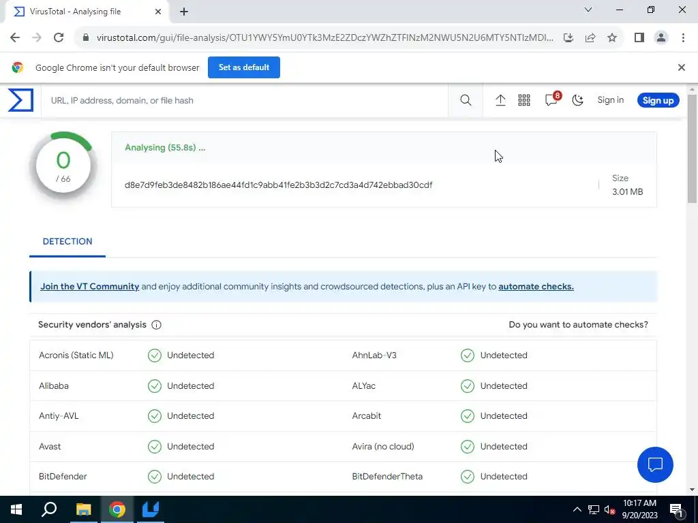This screenshot has width=698, height=523.
Task: Click the browser back arrow
Action: point(15,37)
